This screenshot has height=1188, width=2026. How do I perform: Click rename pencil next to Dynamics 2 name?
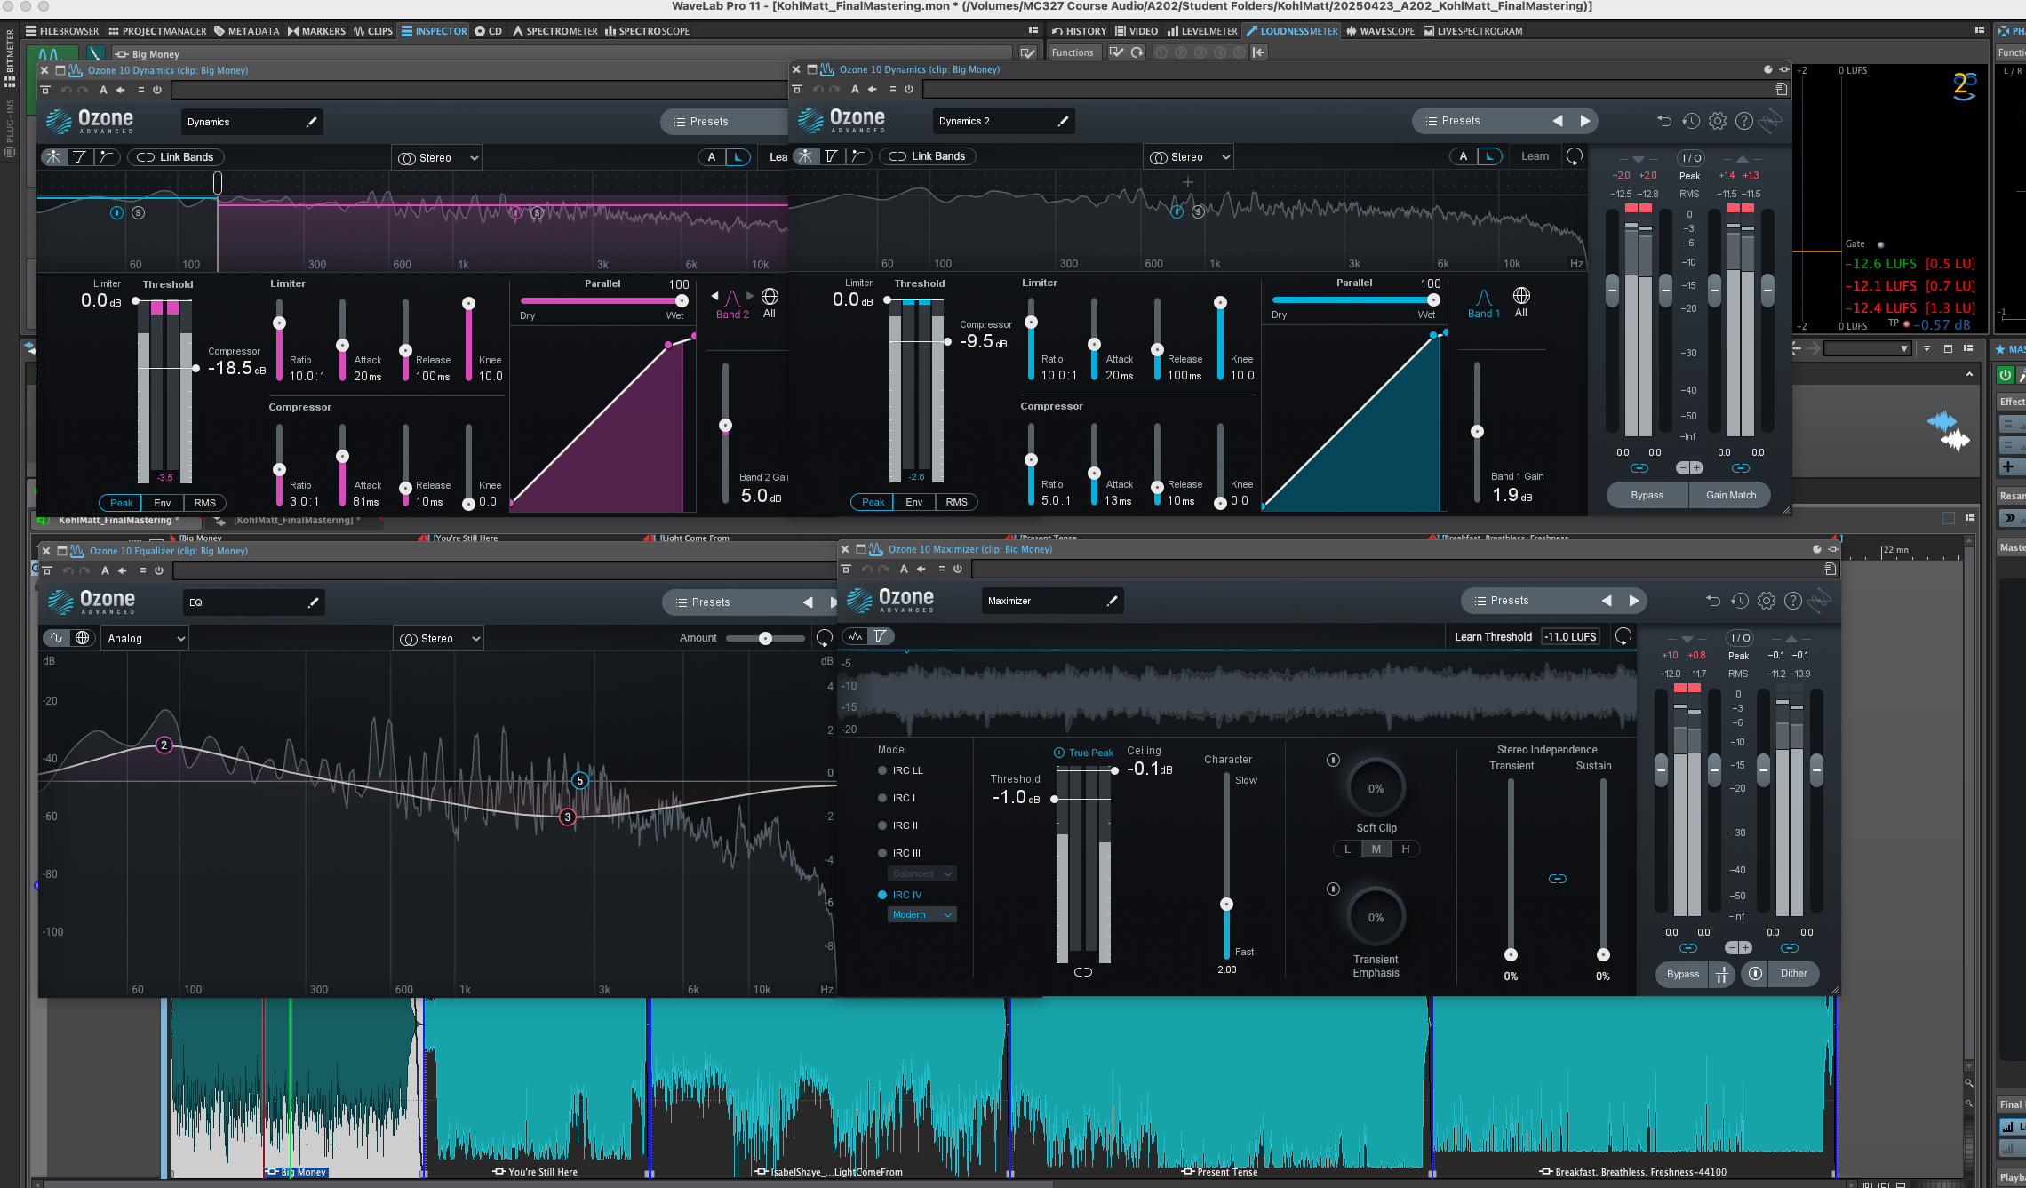coord(1064,121)
